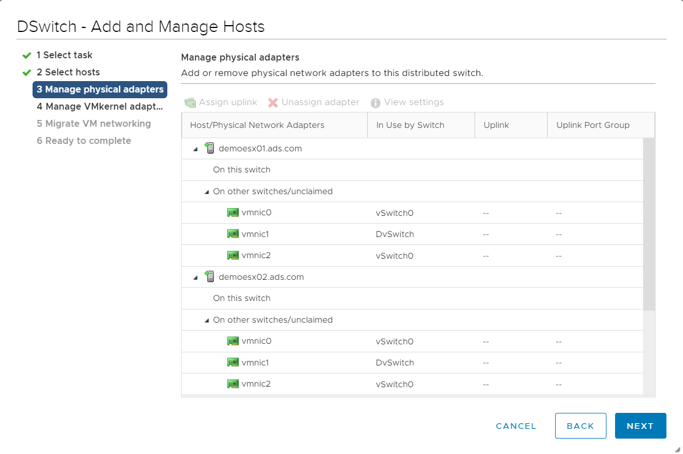
Task: Click the View settings info icon
Action: [375, 102]
